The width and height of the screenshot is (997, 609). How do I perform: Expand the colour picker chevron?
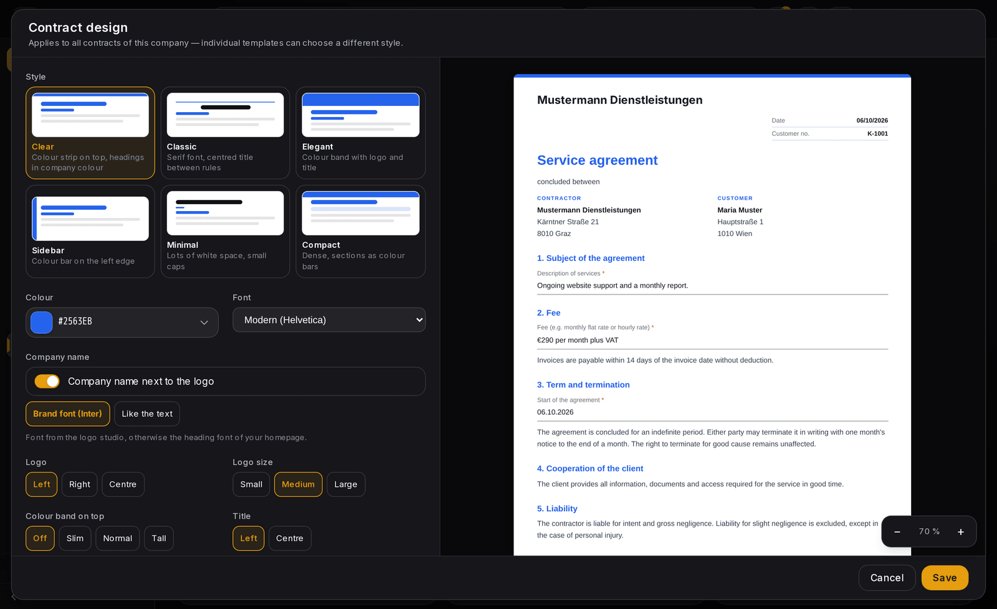pos(204,322)
